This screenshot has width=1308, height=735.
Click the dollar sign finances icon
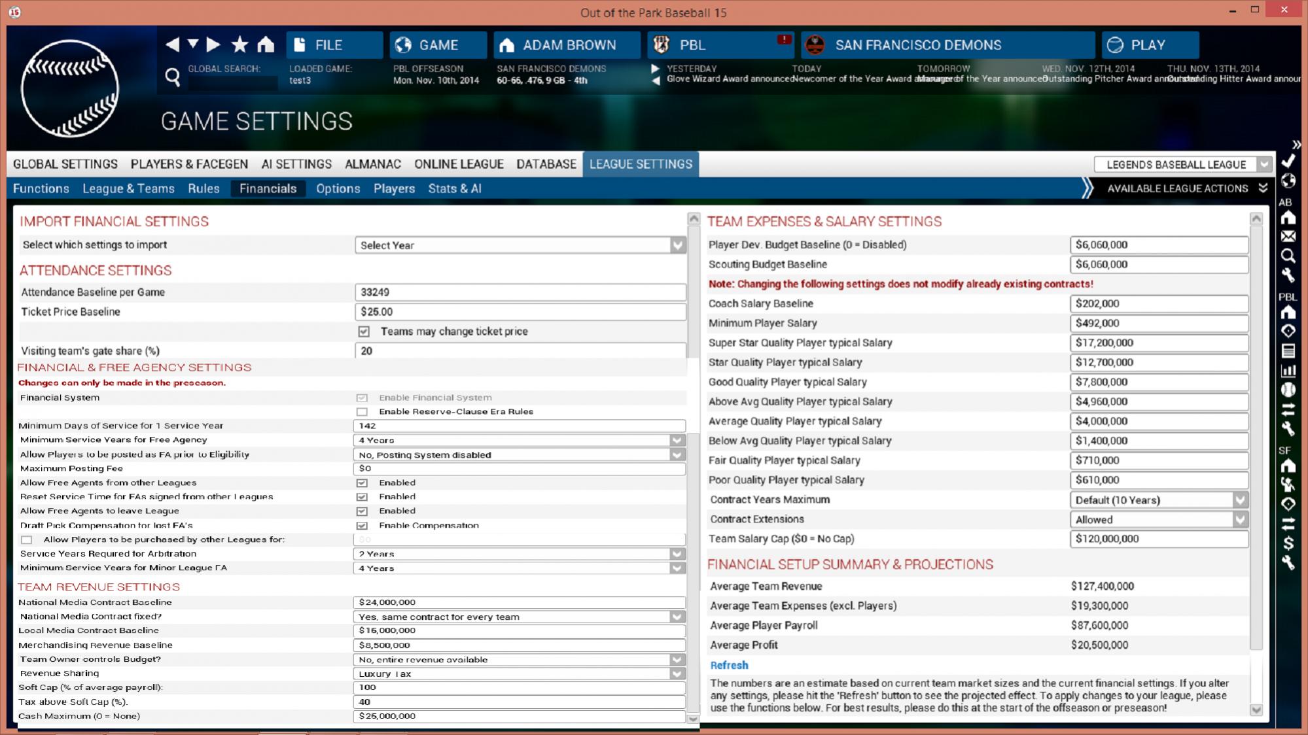(x=1288, y=543)
